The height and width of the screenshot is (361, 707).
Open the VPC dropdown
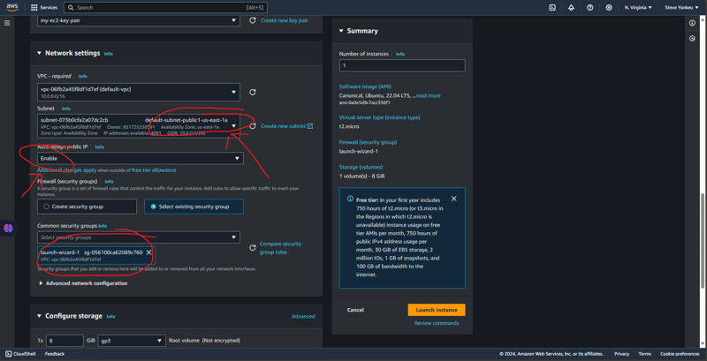click(x=139, y=92)
